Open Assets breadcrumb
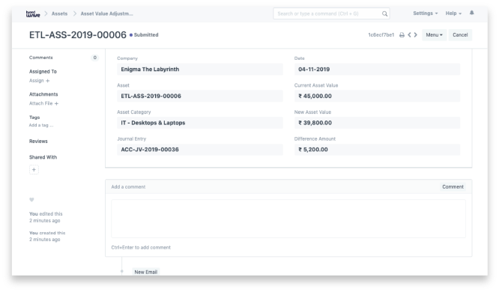The image size is (499, 292). [x=59, y=13]
